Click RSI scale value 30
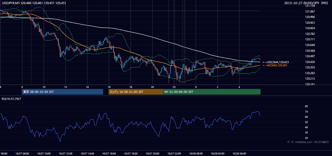The width and height of the screenshot is (332, 156). [x=306, y=133]
